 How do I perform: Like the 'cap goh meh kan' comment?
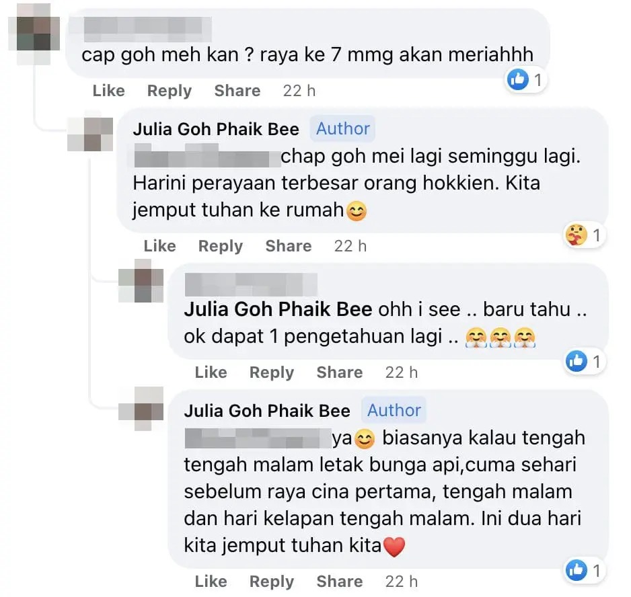click(109, 91)
